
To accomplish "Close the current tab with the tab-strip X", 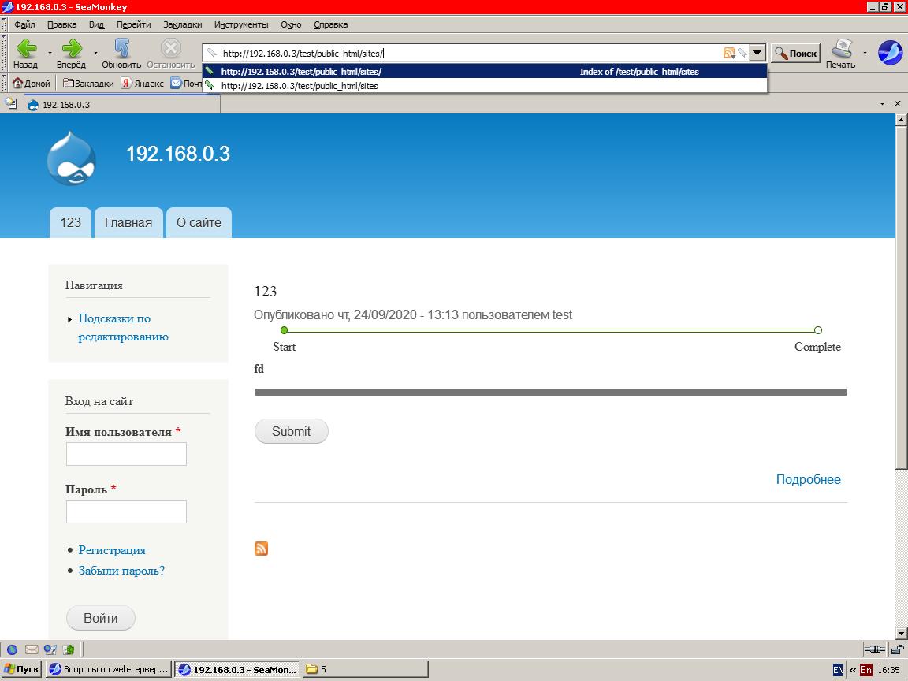I will click(897, 104).
